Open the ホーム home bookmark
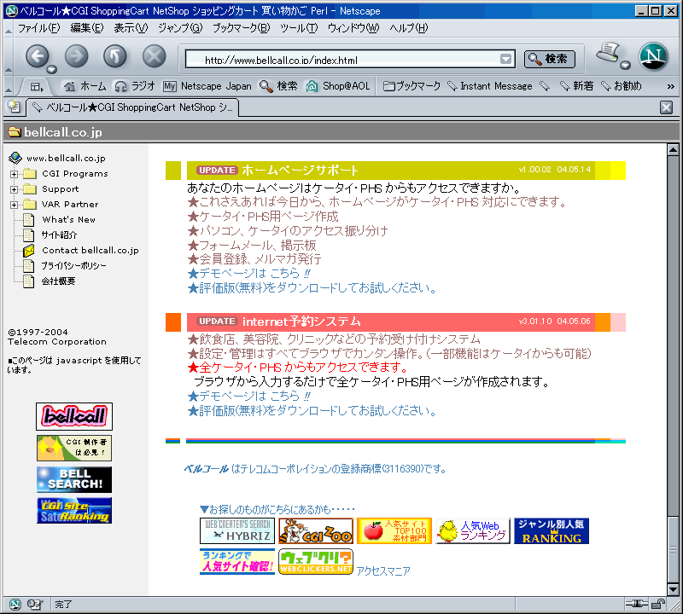 [x=85, y=86]
